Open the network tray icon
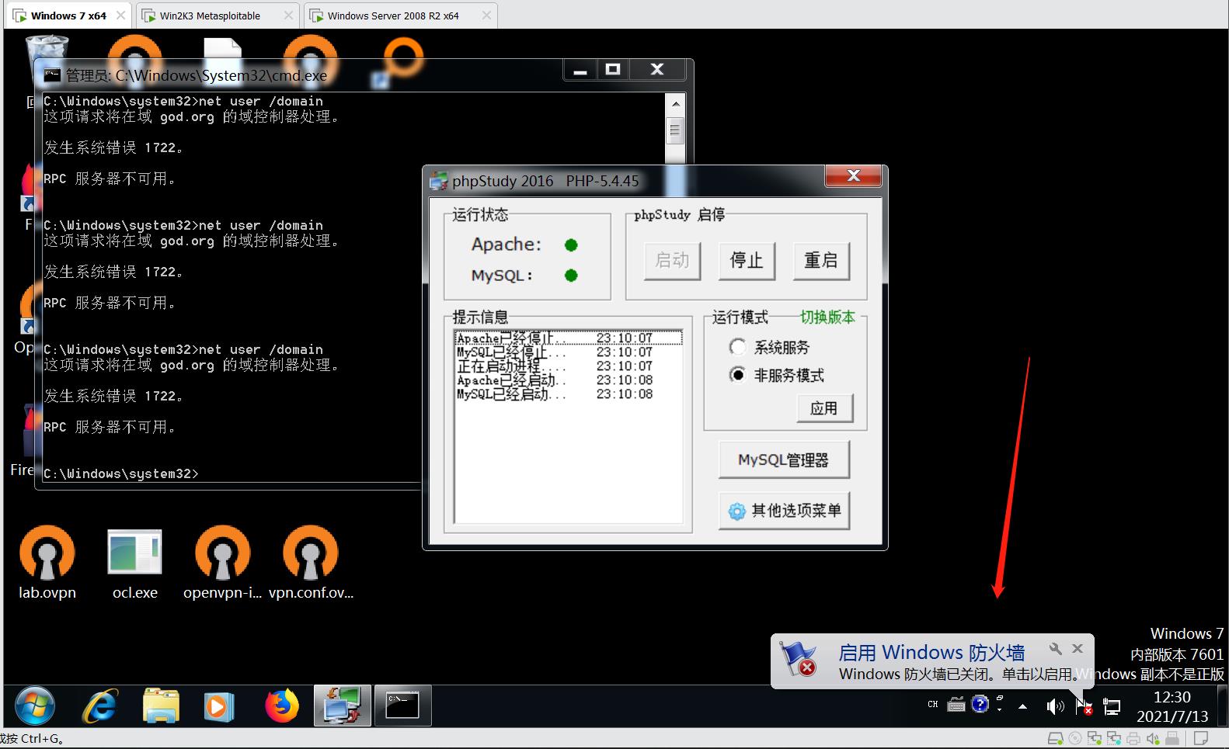 point(1112,706)
